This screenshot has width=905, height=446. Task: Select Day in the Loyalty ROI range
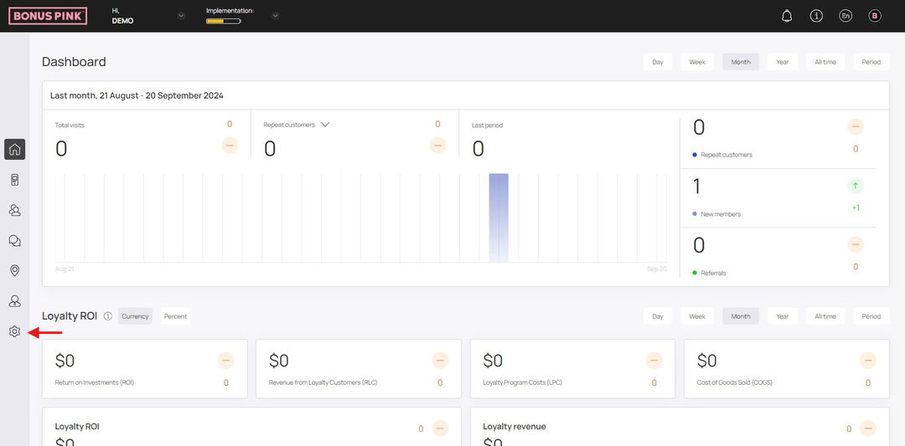click(658, 315)
